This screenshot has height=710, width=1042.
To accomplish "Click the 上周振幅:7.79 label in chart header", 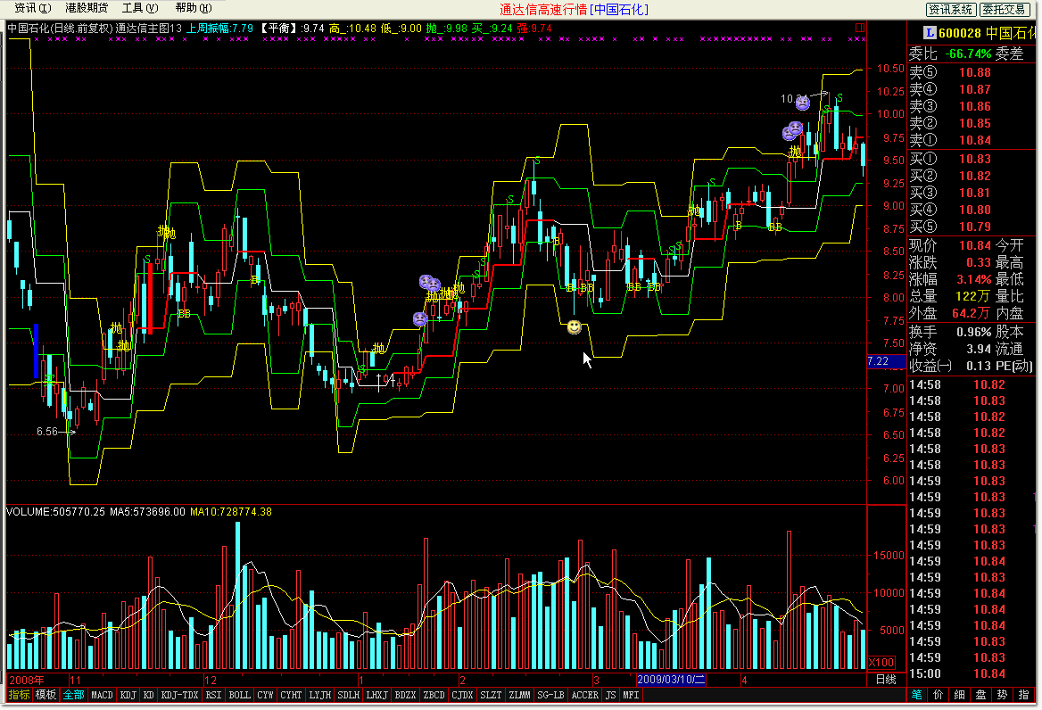I will 219,28.
